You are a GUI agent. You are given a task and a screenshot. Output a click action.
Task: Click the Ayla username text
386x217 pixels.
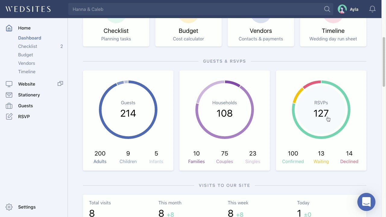[354, 9]
